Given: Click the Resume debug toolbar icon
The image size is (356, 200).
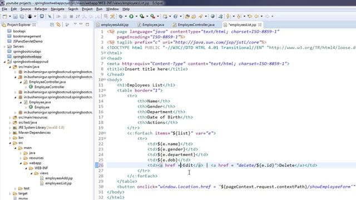Looking at the screenshot, I should tap(58, 16).
